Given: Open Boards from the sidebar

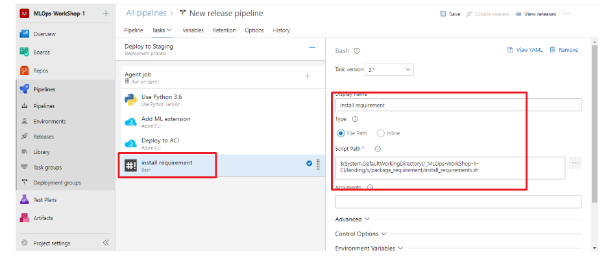Looking at the screenshot, I should click(x=41, y=52).
